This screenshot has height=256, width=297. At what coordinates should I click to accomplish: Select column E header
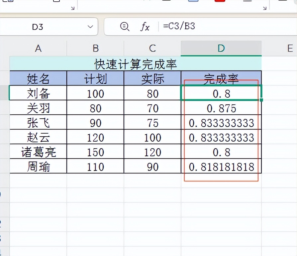[x=279, y=48]
